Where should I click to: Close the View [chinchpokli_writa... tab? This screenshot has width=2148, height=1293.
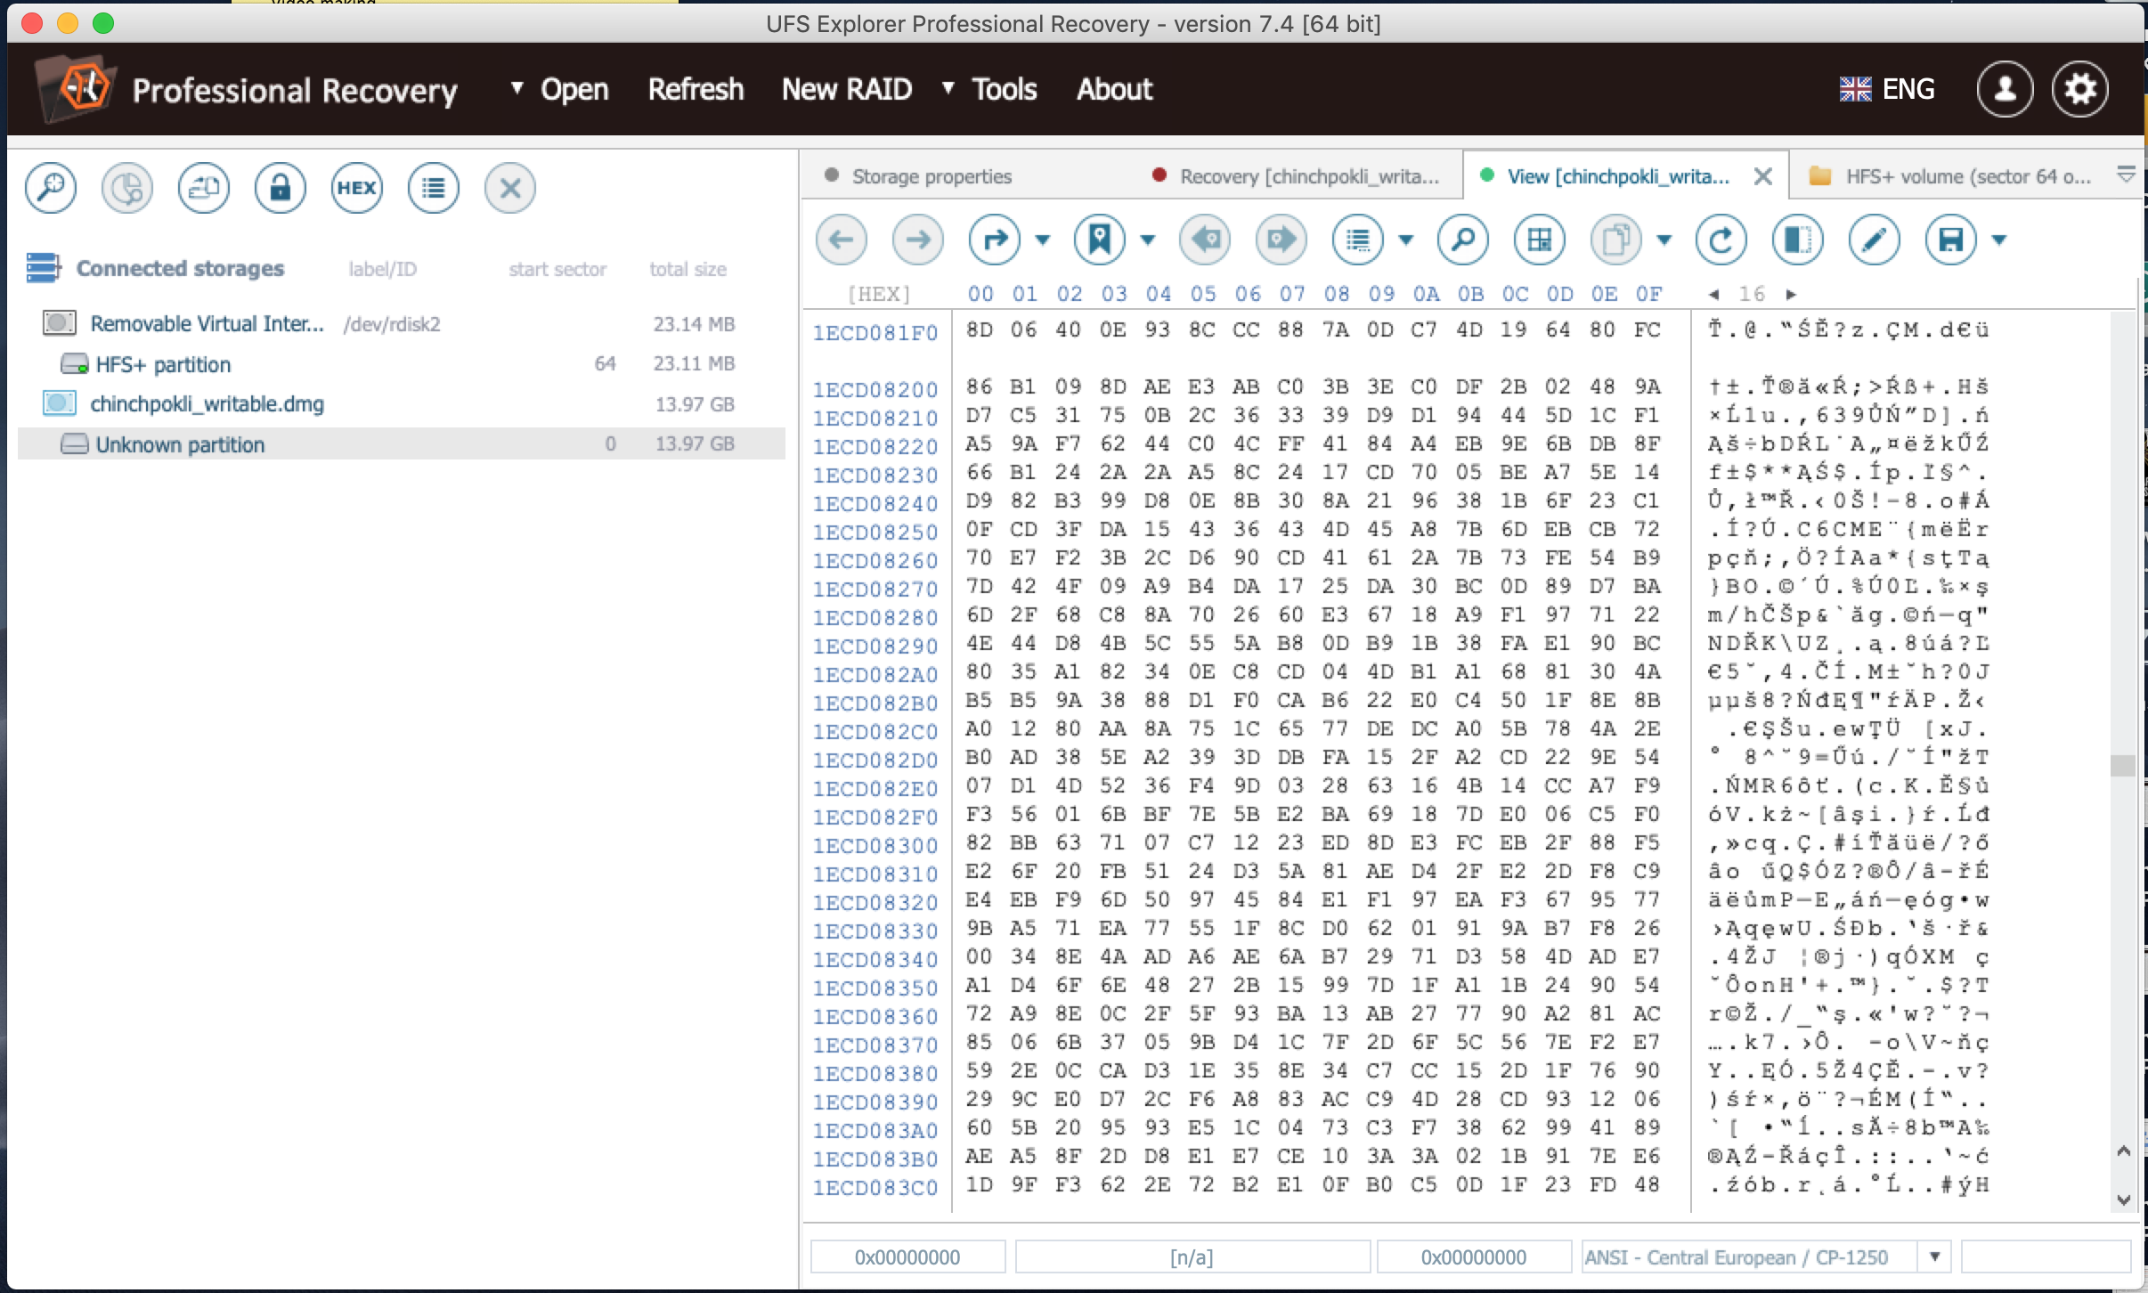(1762, 176)
